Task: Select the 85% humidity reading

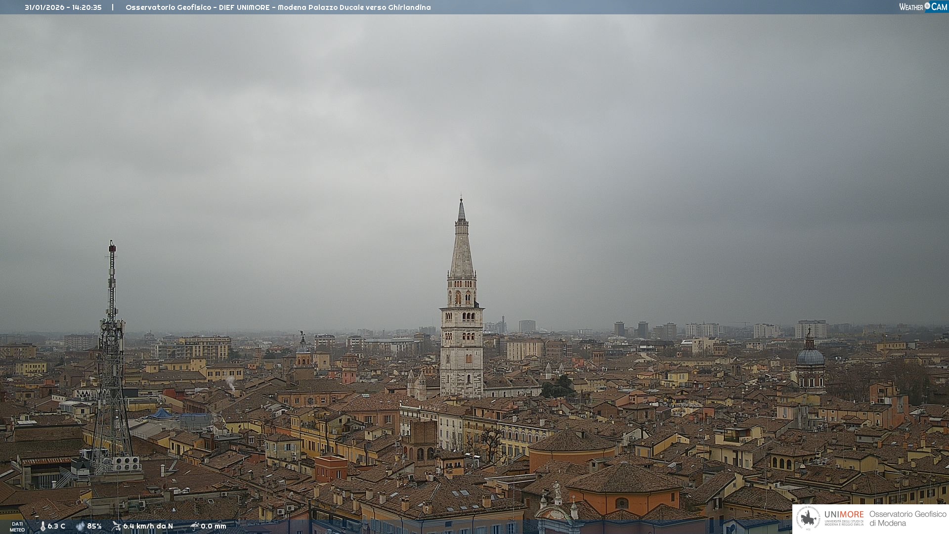Action: pyautogui.click(x=94, y=526)
